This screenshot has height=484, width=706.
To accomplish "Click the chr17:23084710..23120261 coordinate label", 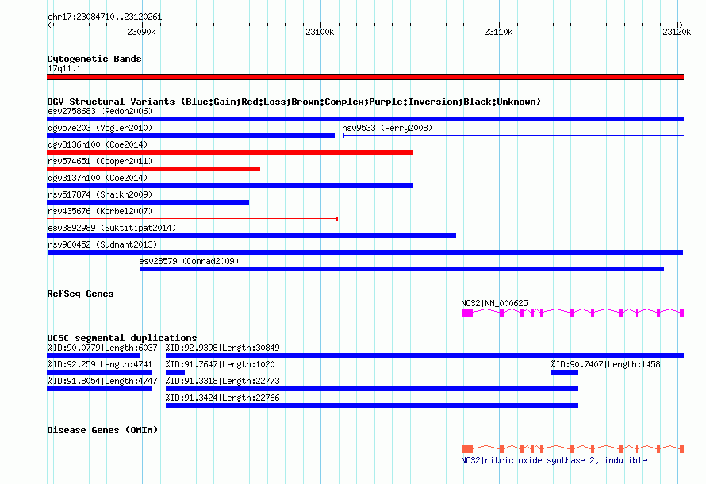I will pos(105,17).
